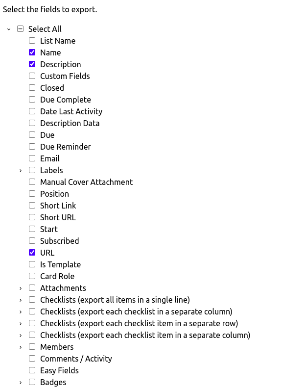The width and height of the screenshot is (282, 390).
Task: Check the Short Link checkbox
Action: 32,206
